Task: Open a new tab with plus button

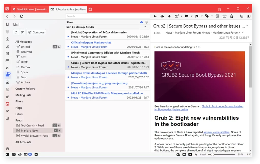Action: coord(90,9)
